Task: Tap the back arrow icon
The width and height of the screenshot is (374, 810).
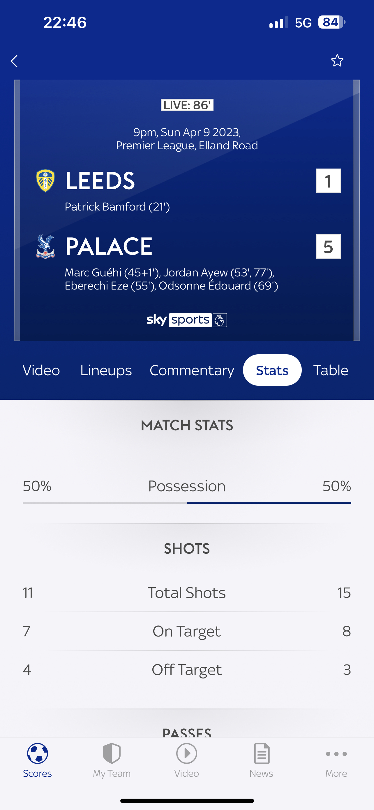Action: [x=14, y=61]
